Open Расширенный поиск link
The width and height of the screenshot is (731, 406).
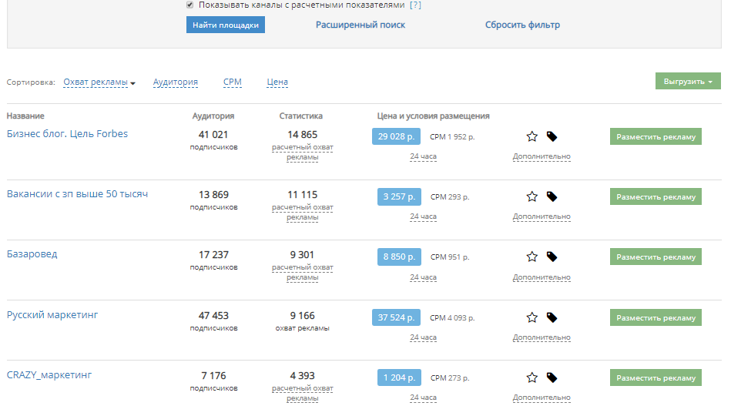[360, 25]
